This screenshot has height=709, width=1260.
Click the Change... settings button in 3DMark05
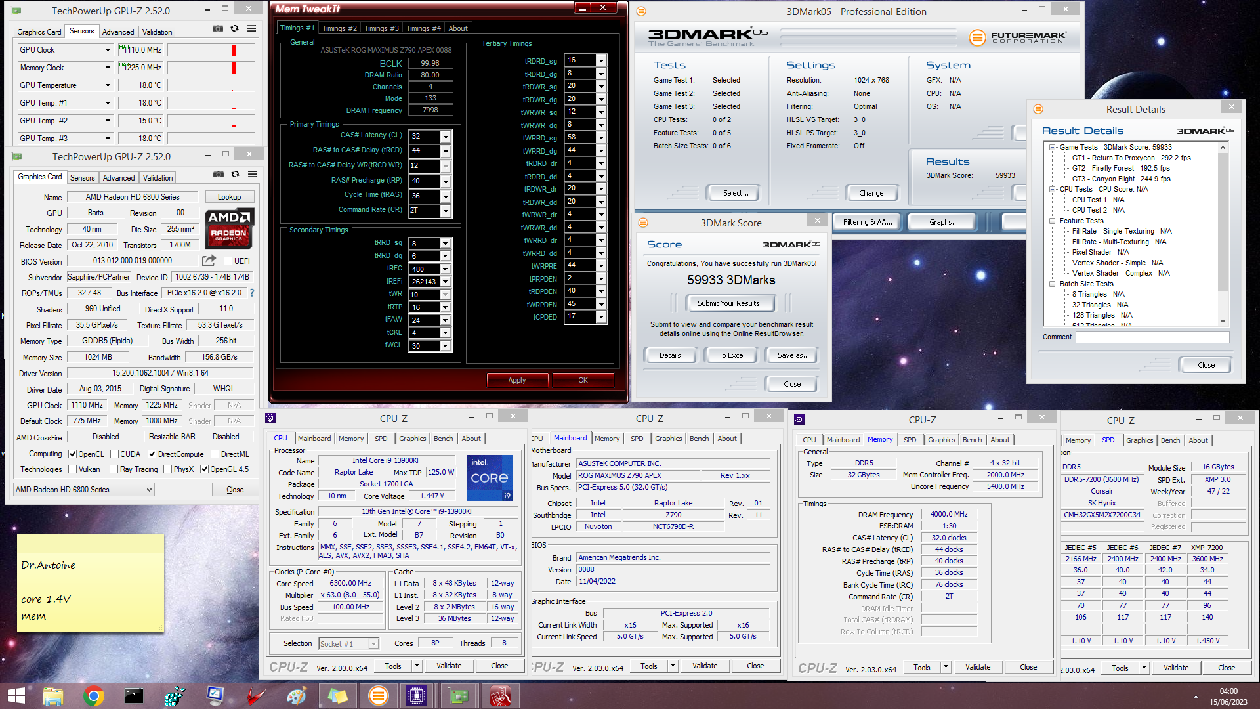(874, 193)
